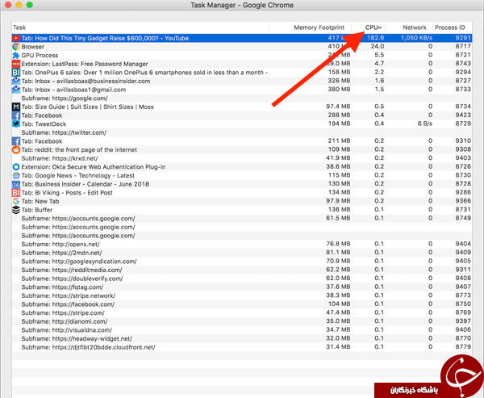Click the calendar icon for Business Insider Calendar
Screen dimensions: 484x398
pyautogui.click(x=16, y=184)
